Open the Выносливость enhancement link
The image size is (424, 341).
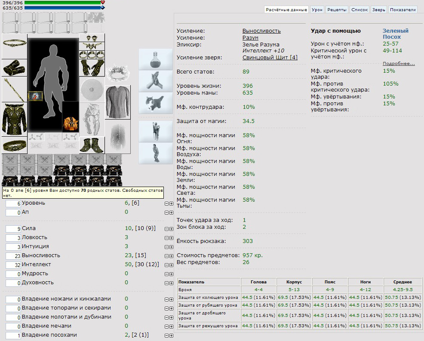click(261, 31)
